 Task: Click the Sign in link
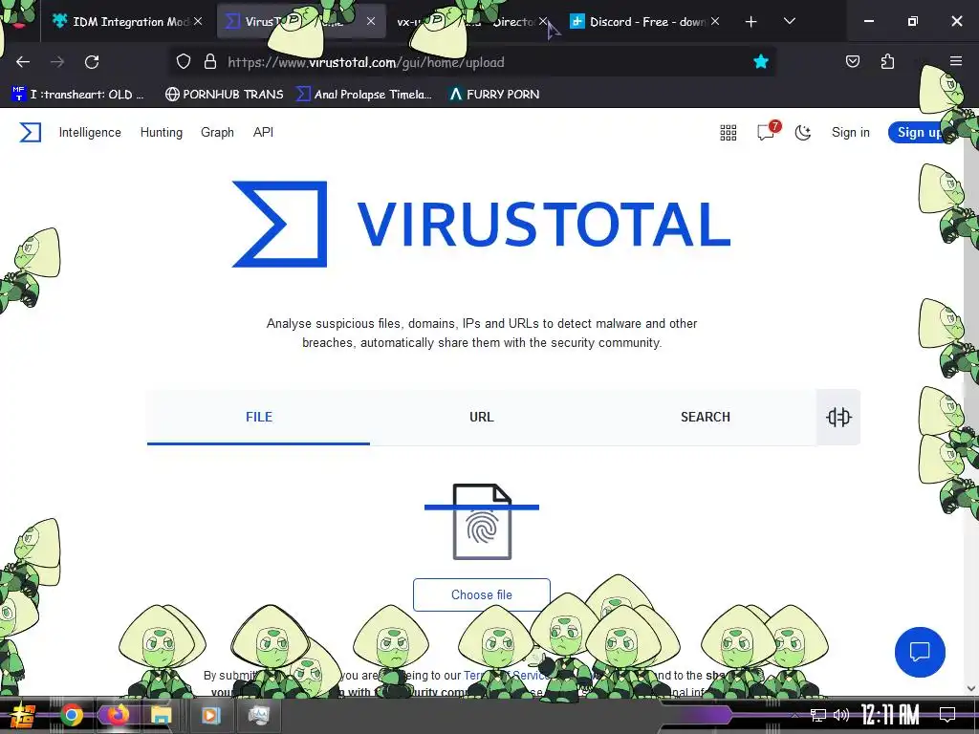(x=850, y=132)
